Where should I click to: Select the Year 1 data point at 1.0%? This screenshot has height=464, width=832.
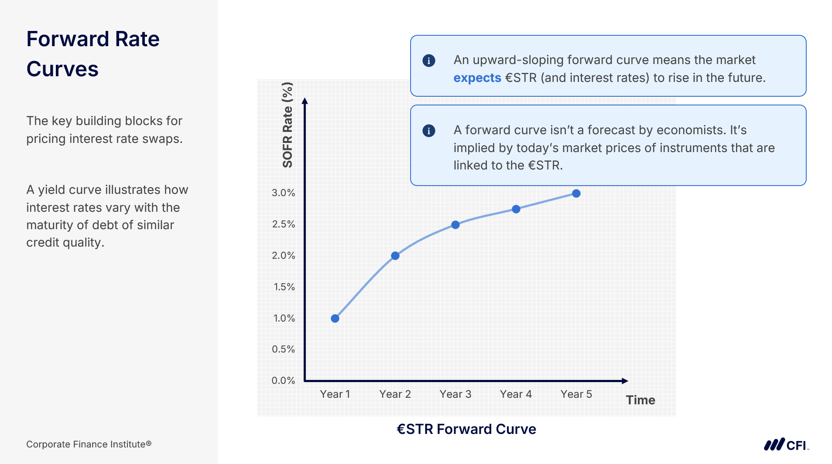tap(335, 318)
